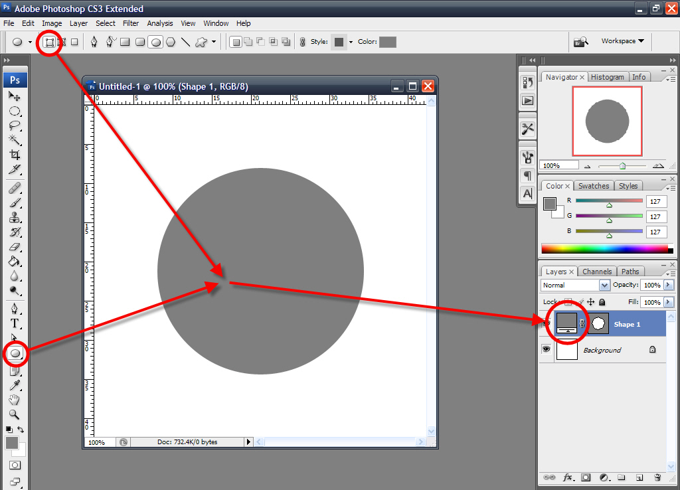
Task: Select the Hand tool
Action: pos(14,400)
